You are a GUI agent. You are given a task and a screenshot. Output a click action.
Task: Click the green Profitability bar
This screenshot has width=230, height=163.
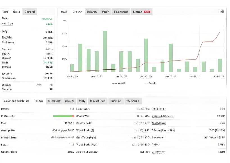63,116
